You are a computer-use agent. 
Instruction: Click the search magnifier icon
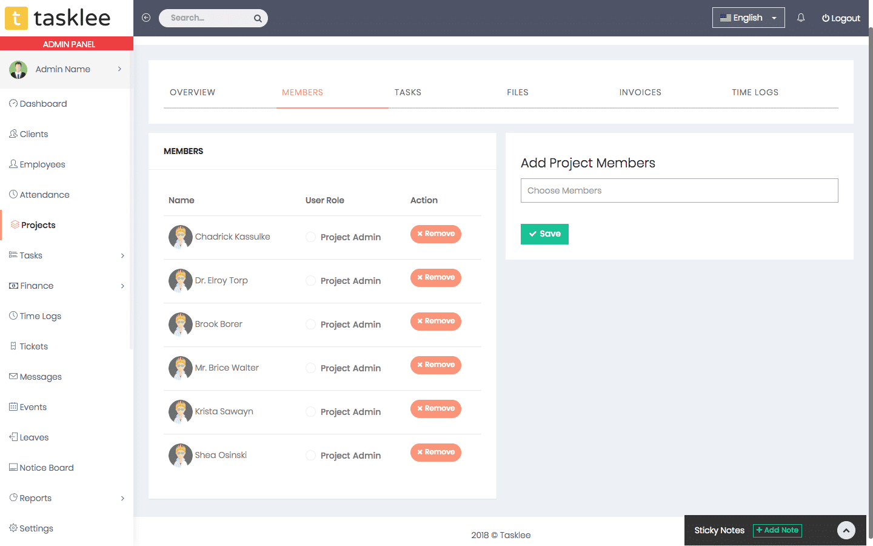point(258,18)
